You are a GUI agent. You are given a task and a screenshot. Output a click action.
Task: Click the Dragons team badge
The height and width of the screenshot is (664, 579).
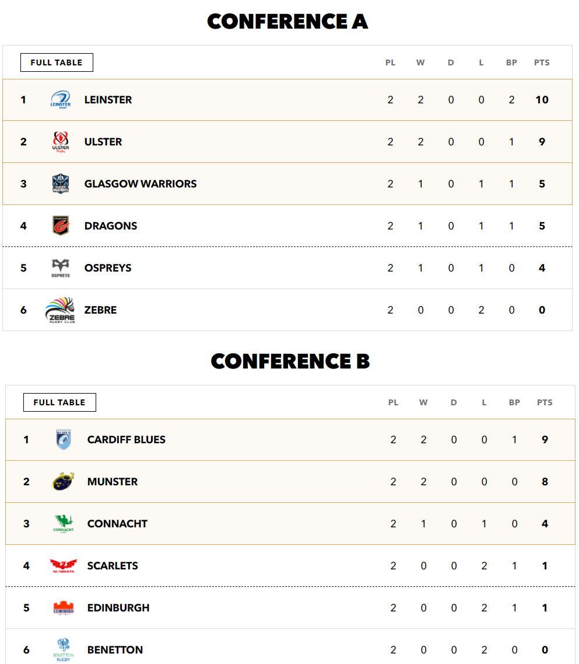pos(61,225)
